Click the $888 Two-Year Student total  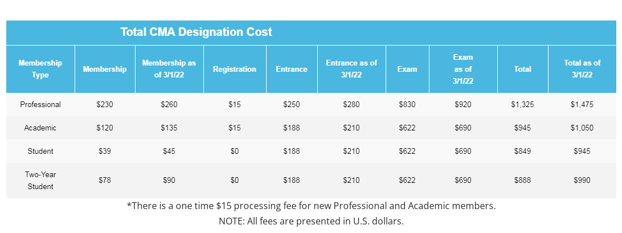click(x=522, y=180)
